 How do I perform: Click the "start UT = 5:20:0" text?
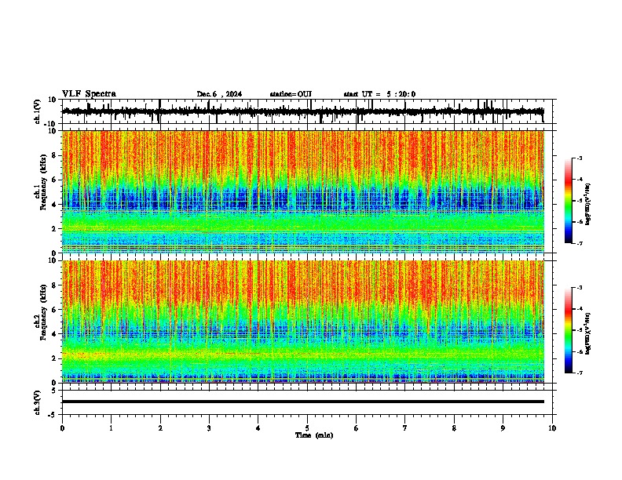click(x=379, y=94)
